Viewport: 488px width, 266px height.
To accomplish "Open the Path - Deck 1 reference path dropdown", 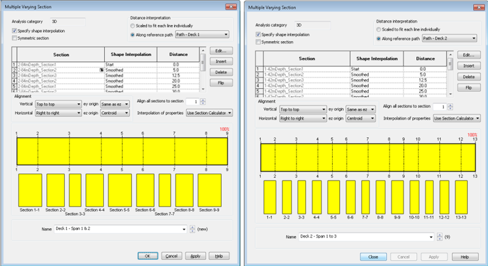I will point(201,34).
